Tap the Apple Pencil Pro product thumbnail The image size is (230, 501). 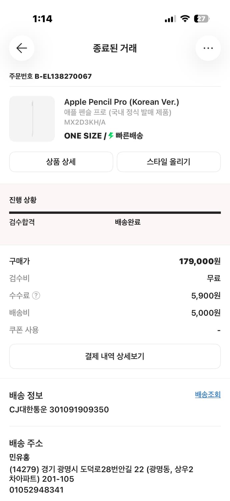tap(32, 119)
